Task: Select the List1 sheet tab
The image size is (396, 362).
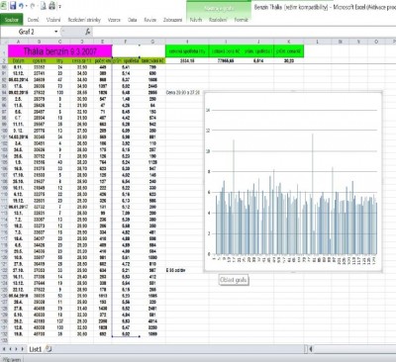Action: (35, 349)
